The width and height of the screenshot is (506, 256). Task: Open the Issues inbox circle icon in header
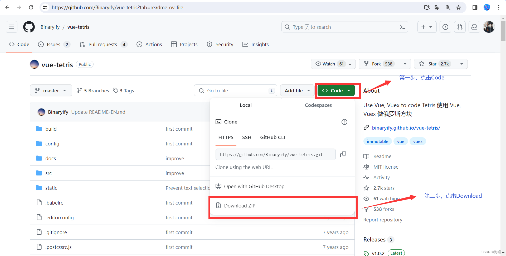(445, 27)
